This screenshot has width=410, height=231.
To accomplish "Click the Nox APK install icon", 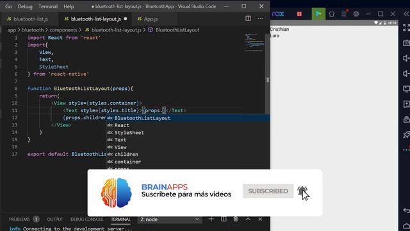I will click(406, 104).
